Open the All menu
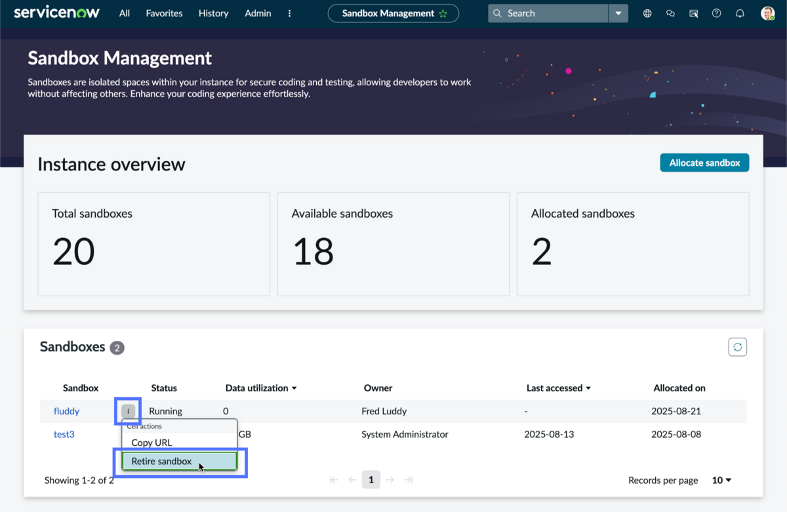Image resolution: width=787 pixels, height=512 pixels. pos(125,13)
